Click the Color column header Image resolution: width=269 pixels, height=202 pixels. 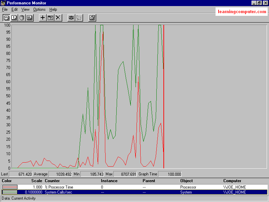pos(7,181)
